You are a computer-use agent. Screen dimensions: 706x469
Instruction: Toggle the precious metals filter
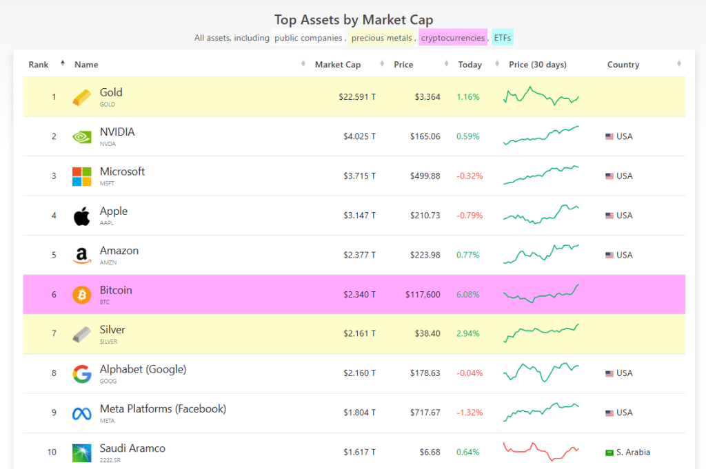(382, 38)
